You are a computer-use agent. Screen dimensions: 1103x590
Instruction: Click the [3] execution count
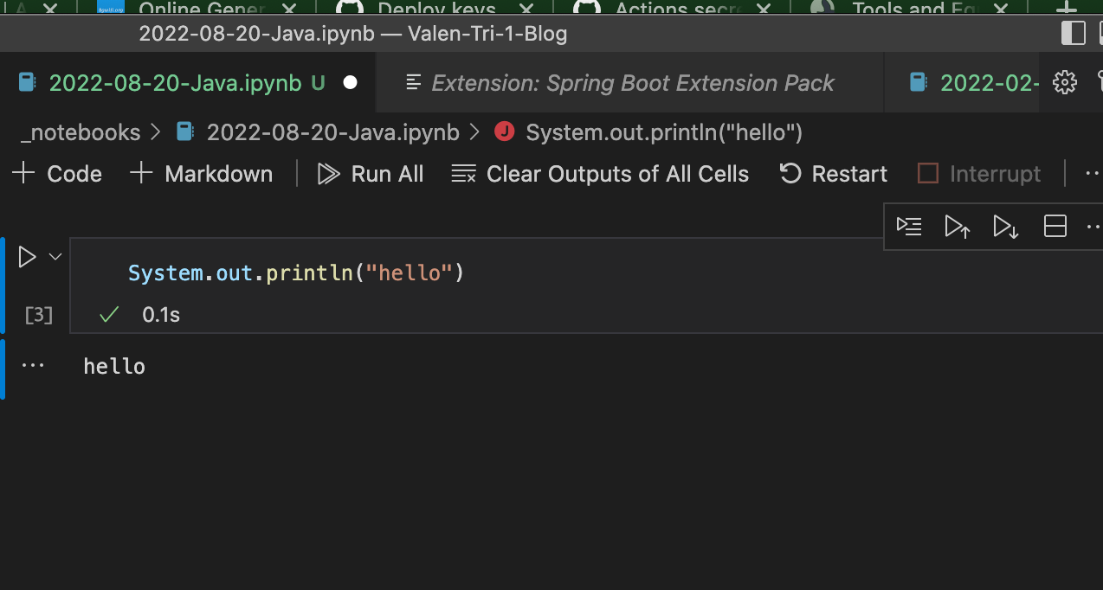pyautogui.click(x=38, y=315)
